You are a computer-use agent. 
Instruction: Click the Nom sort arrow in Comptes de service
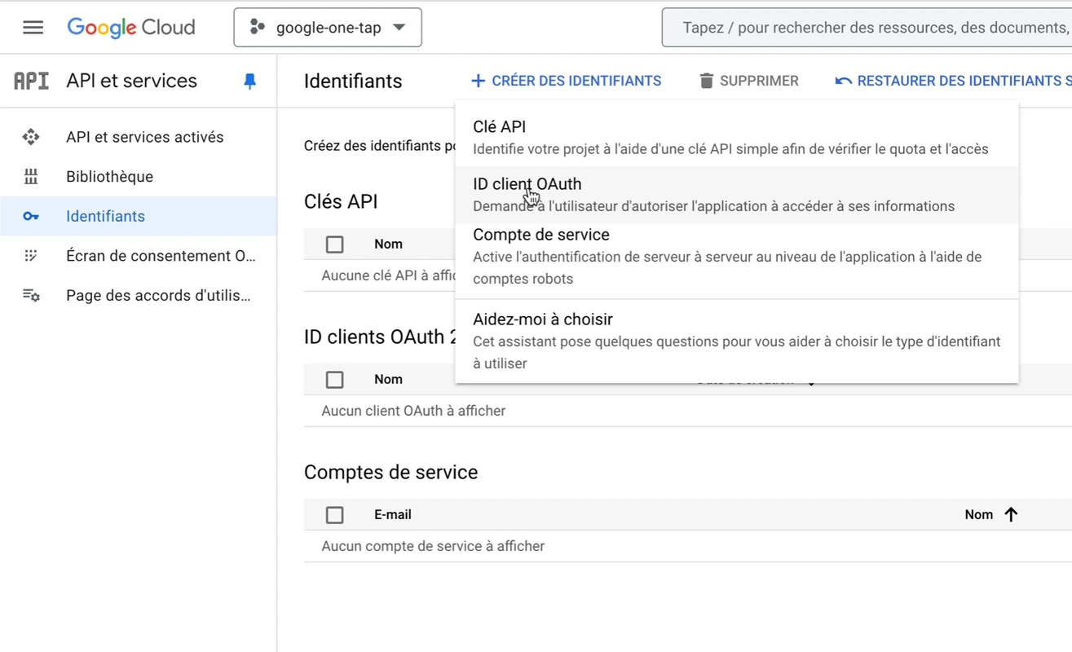pos(1011,514)
